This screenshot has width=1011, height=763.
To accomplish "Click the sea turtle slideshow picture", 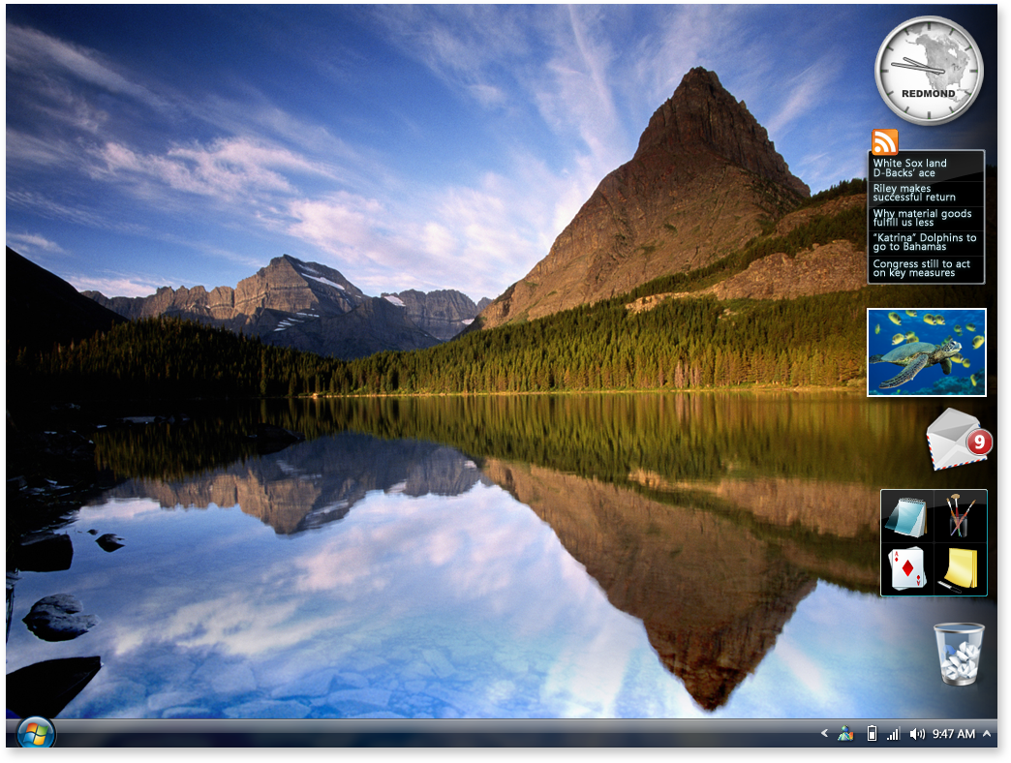I will (926, 352).
